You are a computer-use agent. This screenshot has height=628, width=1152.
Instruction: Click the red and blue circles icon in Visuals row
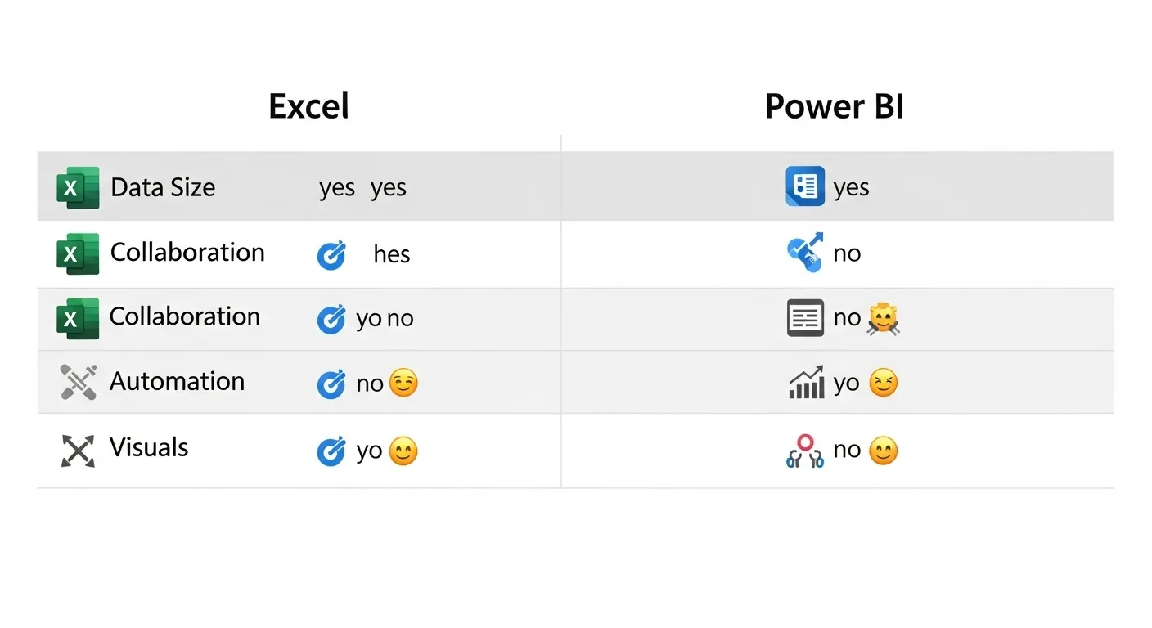coord(805,451)
